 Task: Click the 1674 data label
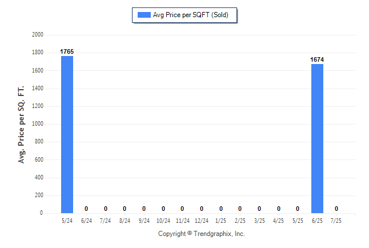click(317, 59)
